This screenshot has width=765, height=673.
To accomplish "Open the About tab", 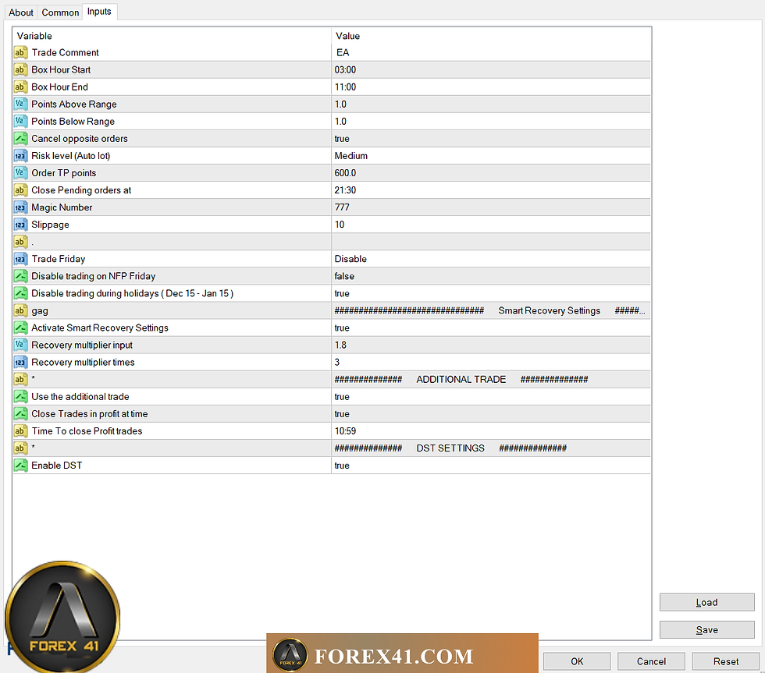I will click(x=21, y=12).
